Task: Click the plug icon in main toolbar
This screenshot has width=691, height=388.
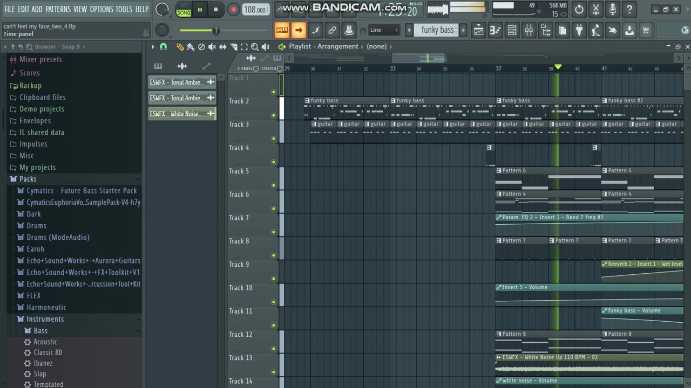Action: coord(579,30)
